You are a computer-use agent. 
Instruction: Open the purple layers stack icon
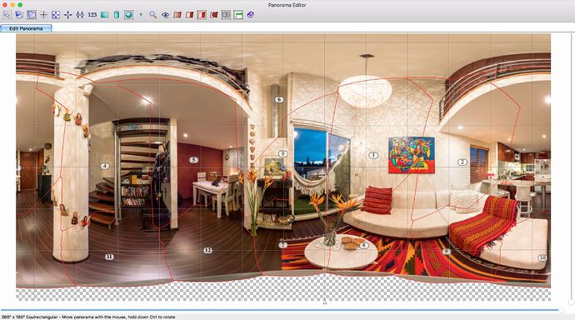(251, 15)
